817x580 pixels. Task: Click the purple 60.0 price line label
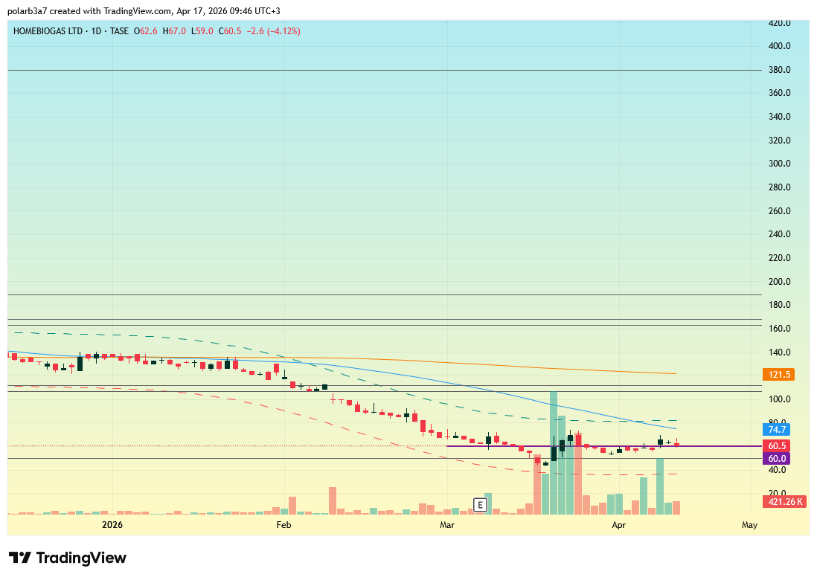coord(776,459)
